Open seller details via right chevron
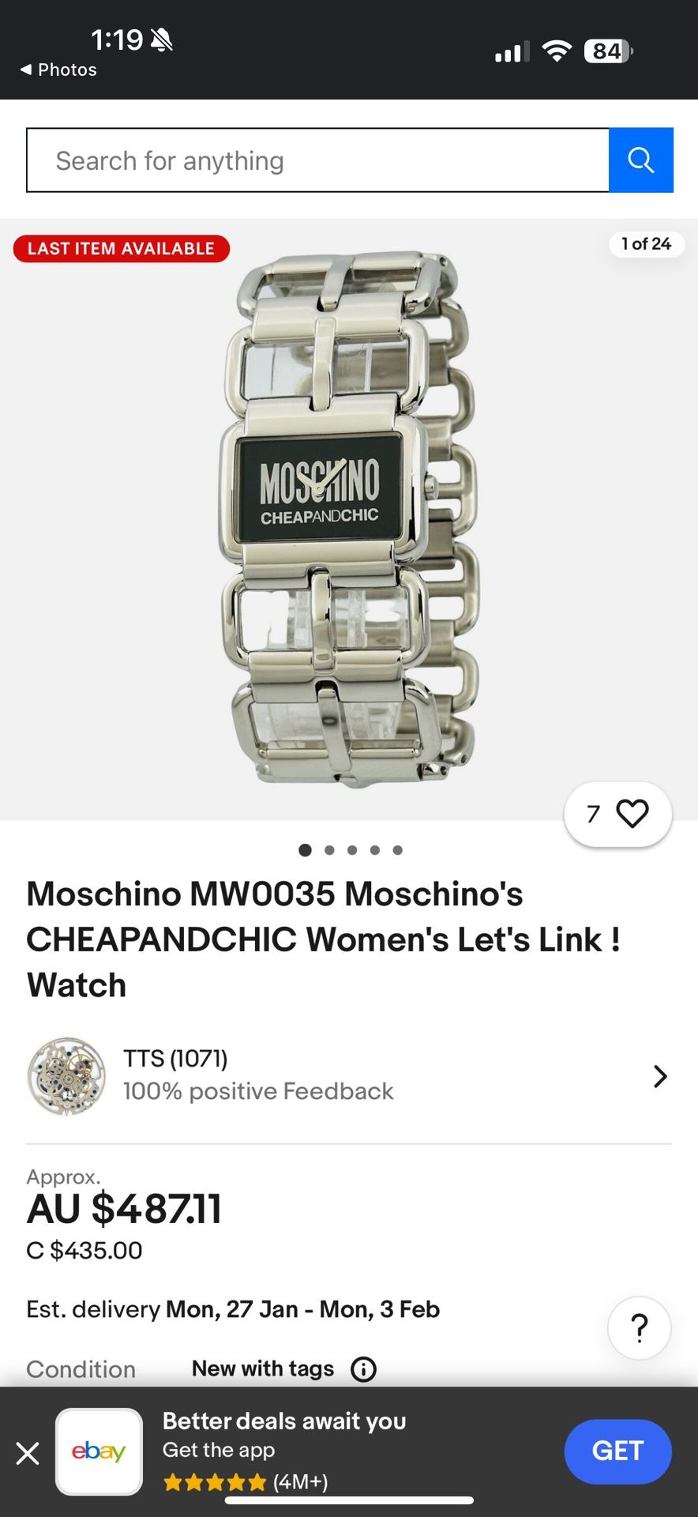The width and height of the screenshot is (698, 1517). (x=660, y=1076)
